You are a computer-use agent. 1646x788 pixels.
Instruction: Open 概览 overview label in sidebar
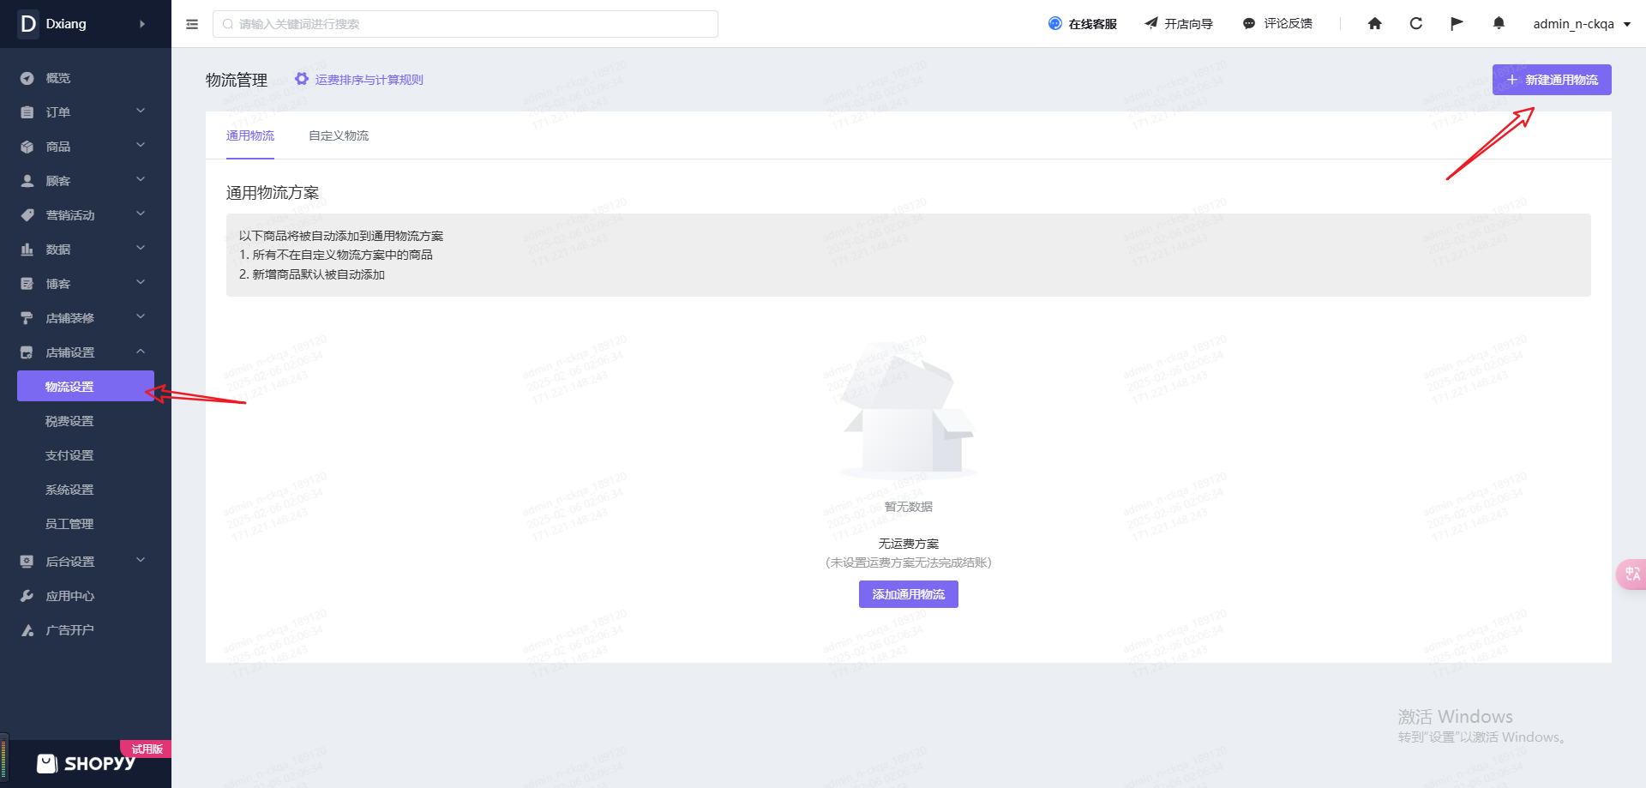point(58,78)
